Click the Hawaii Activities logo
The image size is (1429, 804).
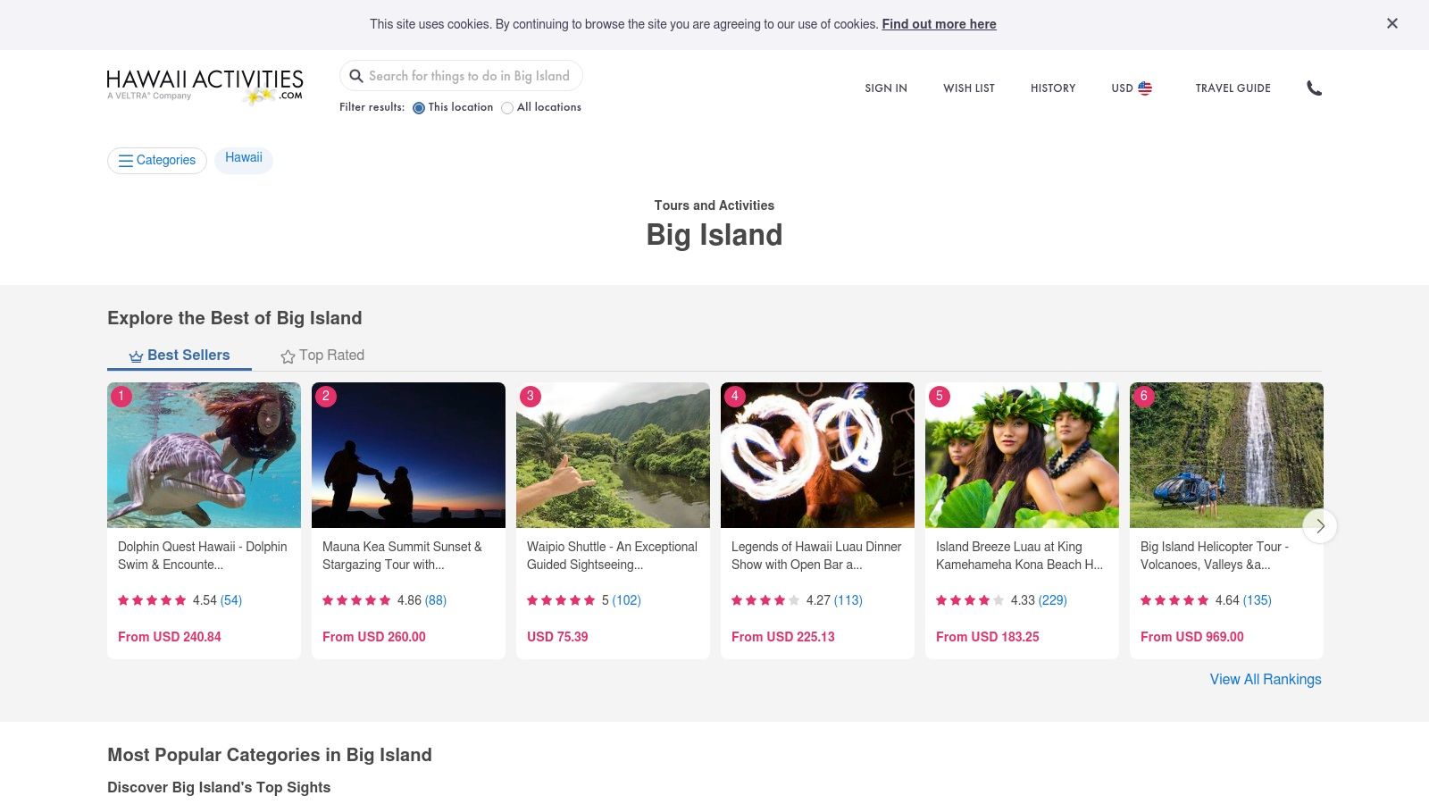205,86
